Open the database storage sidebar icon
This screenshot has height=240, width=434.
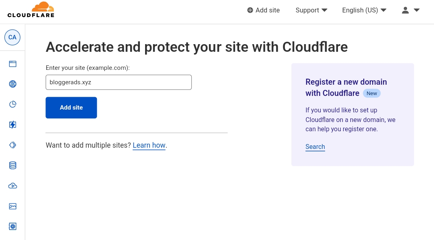[x=13, y=165]
